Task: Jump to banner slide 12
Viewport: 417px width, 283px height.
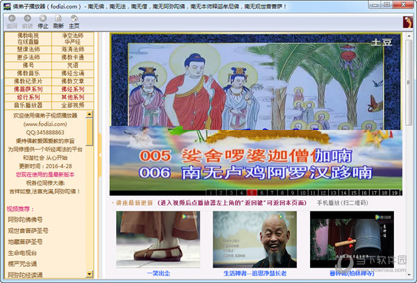Action: [323, 193]
